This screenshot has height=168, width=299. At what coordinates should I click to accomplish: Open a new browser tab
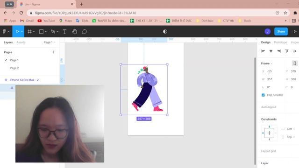pos(81,4)
